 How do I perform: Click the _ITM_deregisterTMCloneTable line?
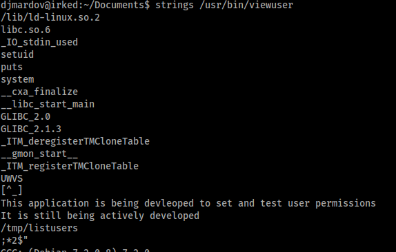click(75, 141)
